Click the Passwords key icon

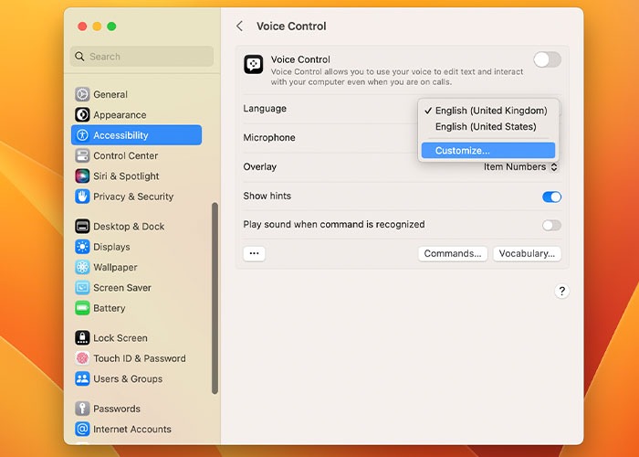click(82, 409)
